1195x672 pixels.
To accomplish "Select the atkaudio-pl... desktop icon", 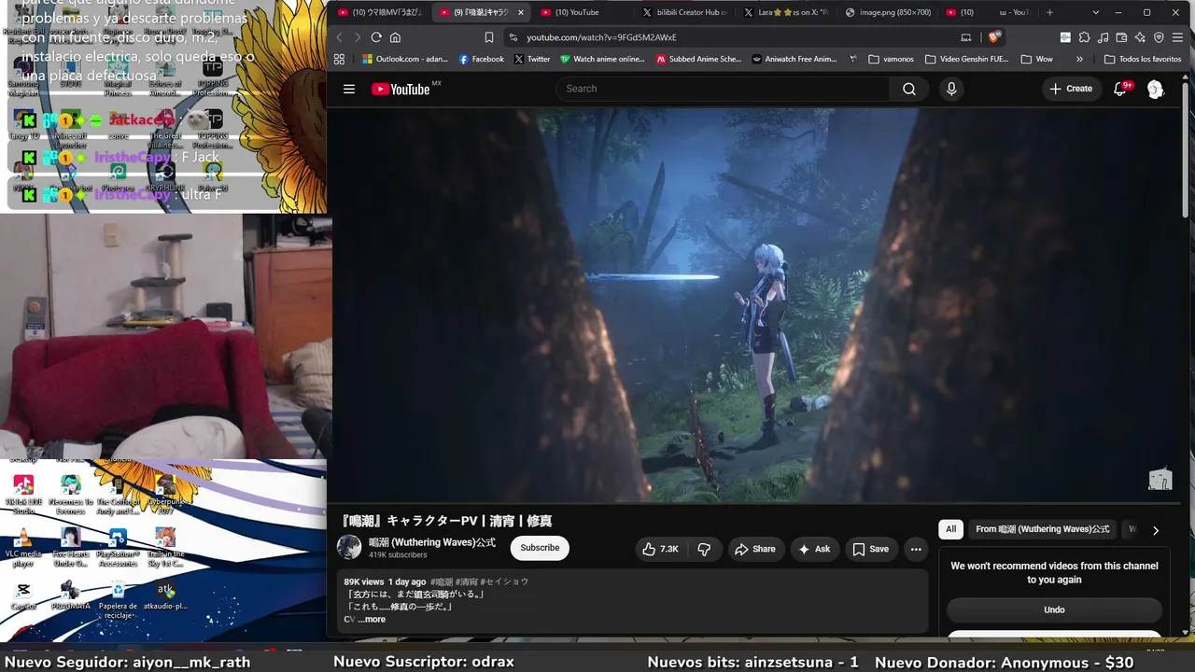I will 165,595.
